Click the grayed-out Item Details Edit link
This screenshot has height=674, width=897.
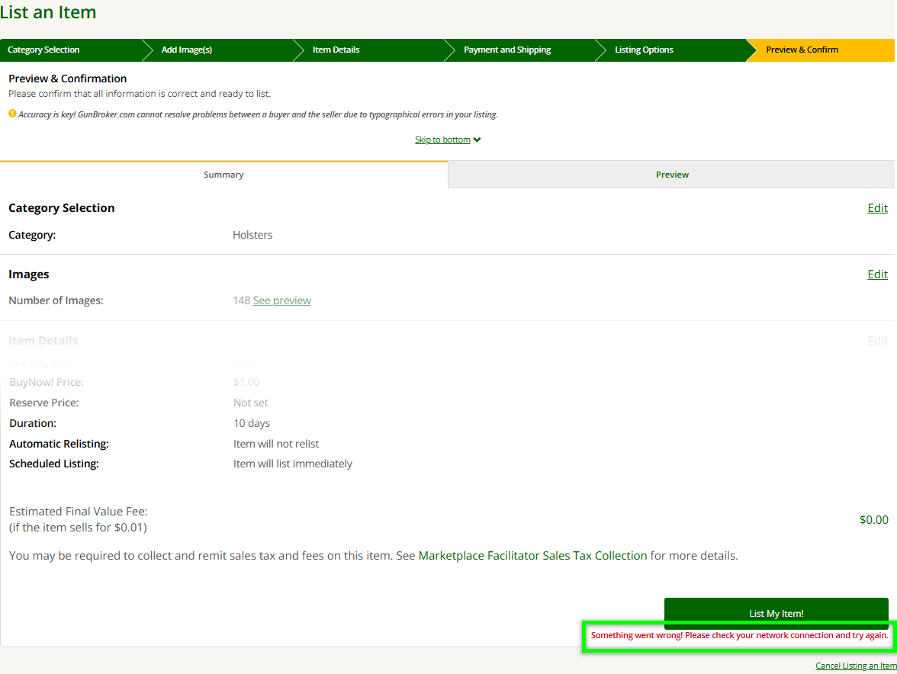point(877,340)
